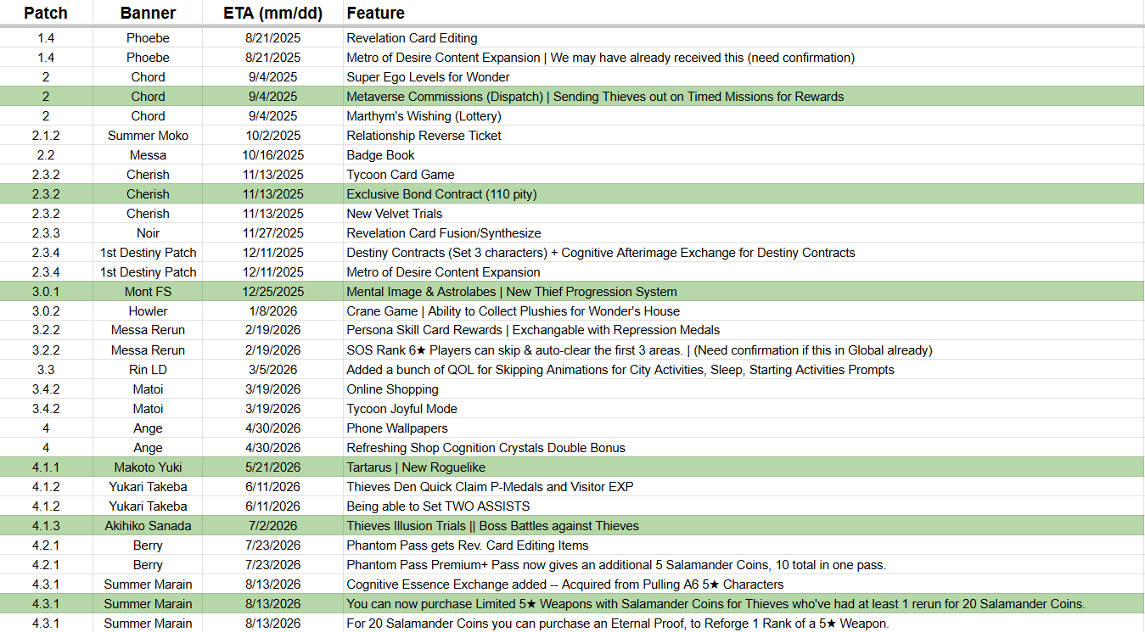The image size is (1145, 632).
Task: Click the 3/5/2026 date cell
Action: (x=272, y=370)
